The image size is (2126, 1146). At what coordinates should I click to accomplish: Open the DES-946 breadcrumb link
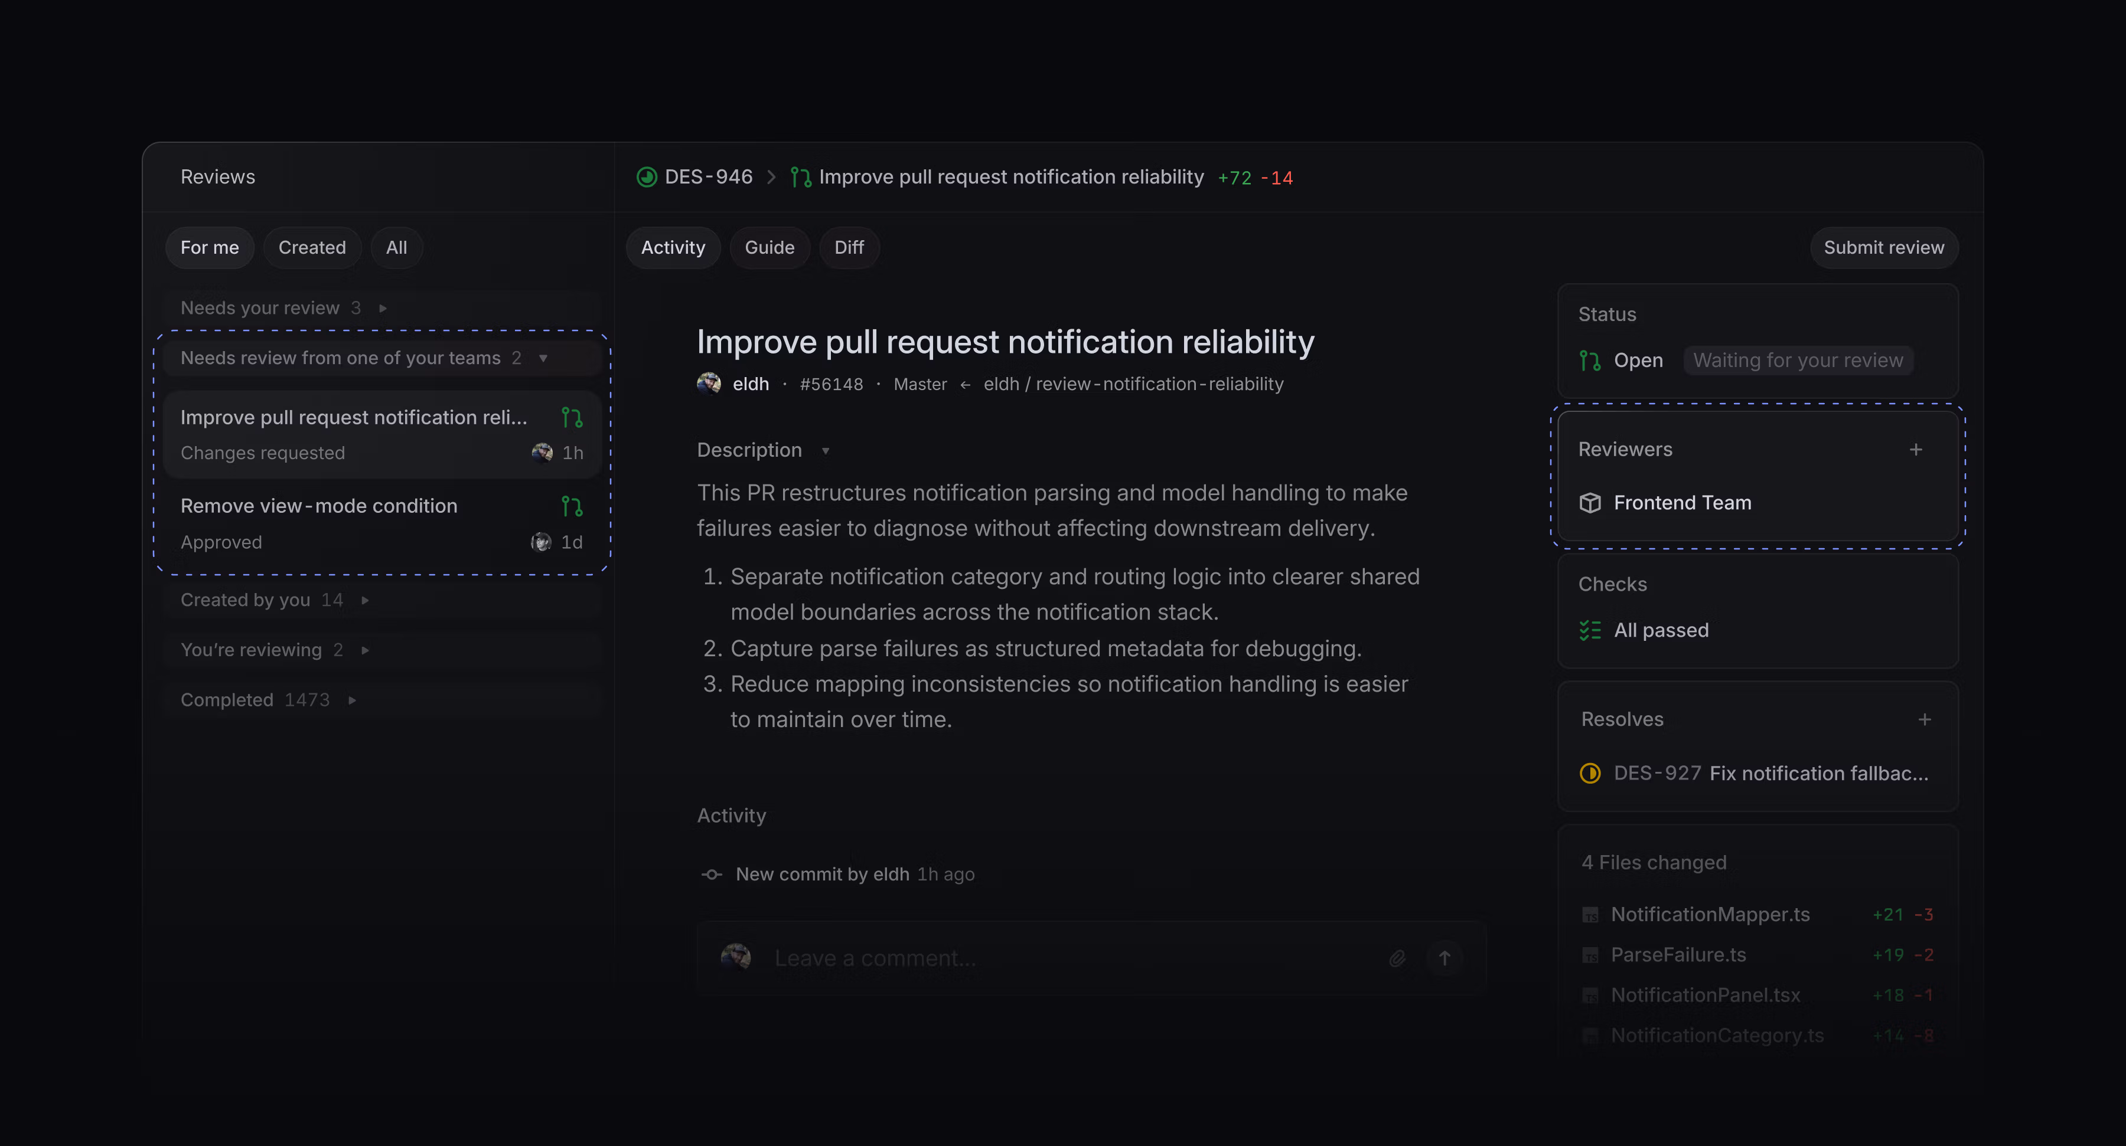click(708, 177)
